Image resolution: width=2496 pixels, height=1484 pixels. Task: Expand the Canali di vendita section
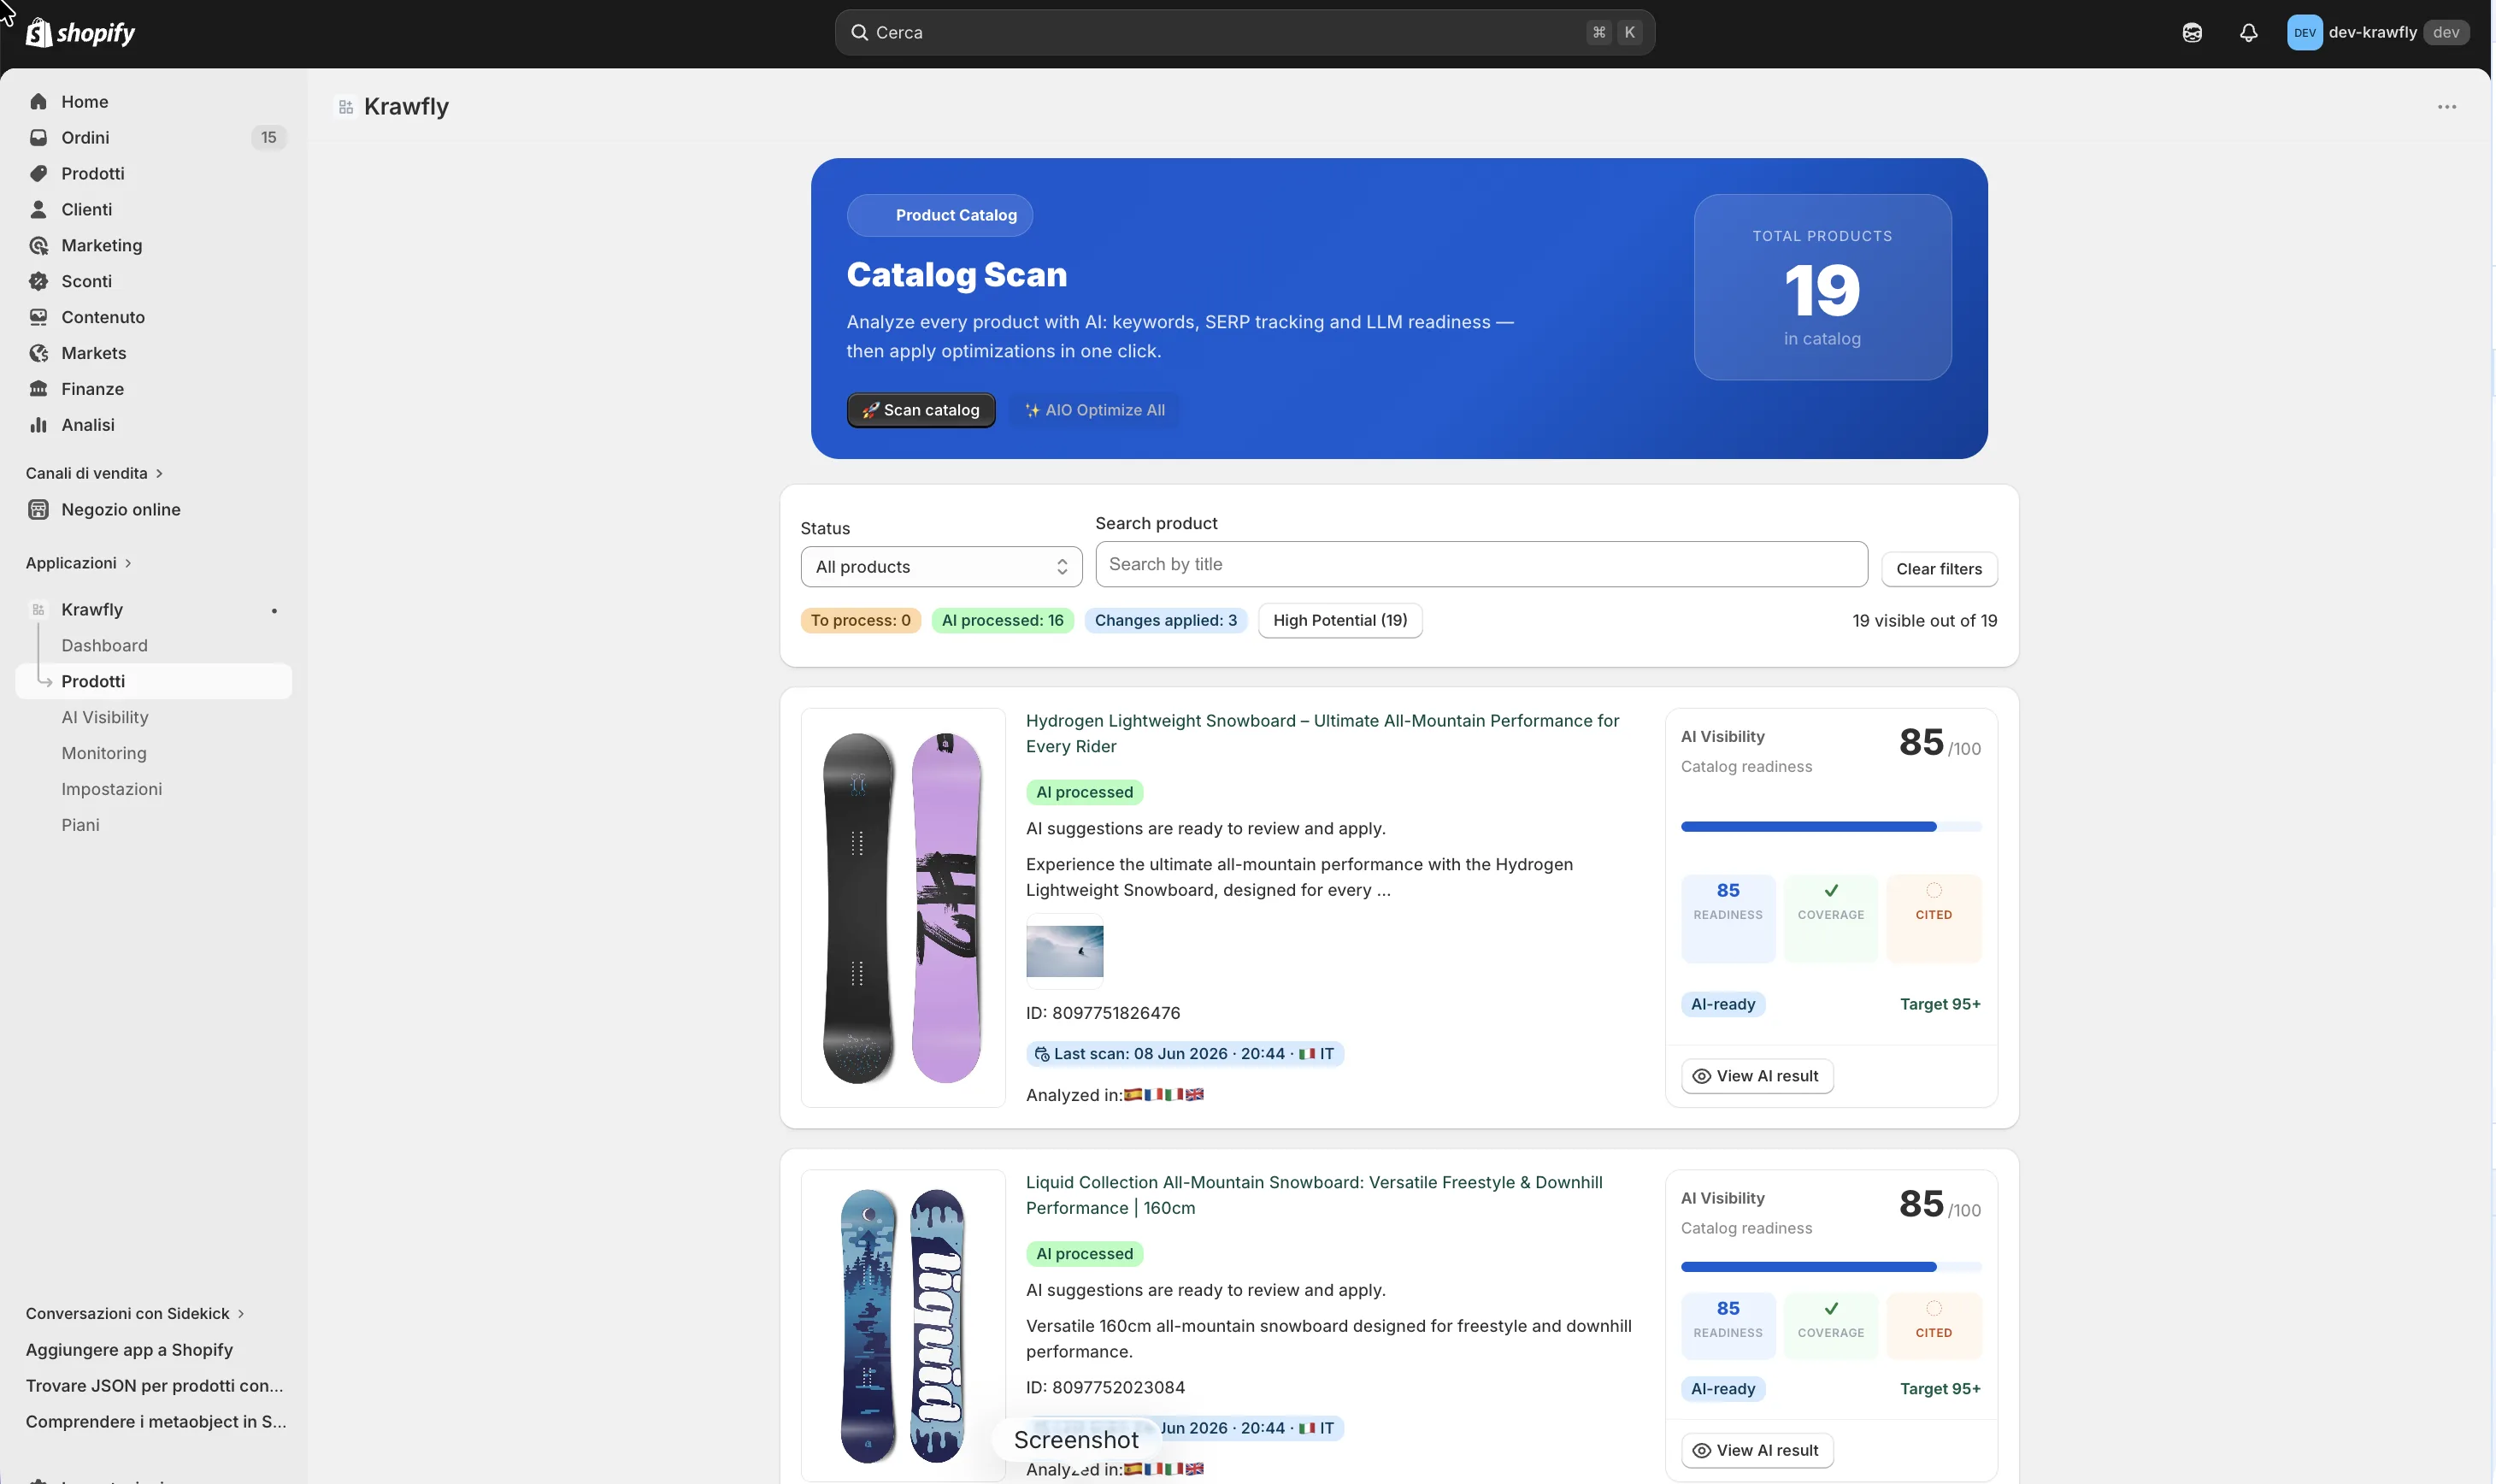point(94,474)
